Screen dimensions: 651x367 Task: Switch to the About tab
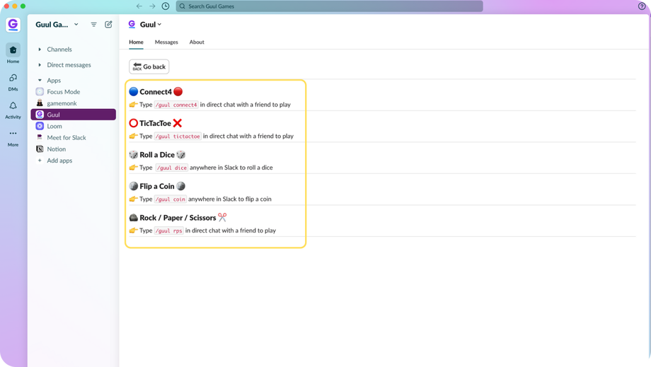point(197,42)
